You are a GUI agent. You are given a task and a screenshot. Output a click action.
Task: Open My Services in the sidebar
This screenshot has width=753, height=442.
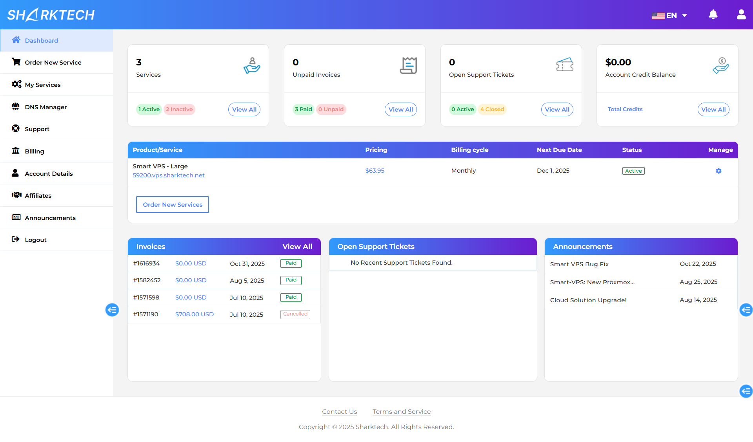click(56, 85)
